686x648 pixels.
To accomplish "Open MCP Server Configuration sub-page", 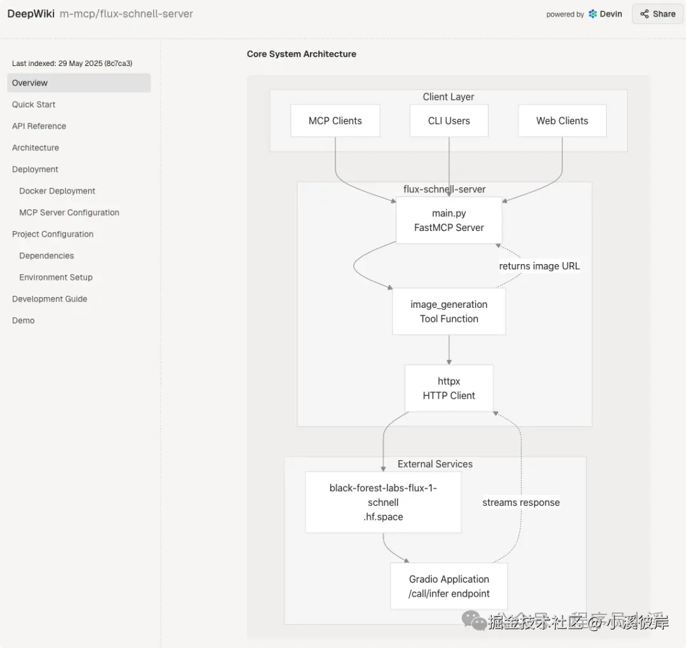I will pos(69,213).
